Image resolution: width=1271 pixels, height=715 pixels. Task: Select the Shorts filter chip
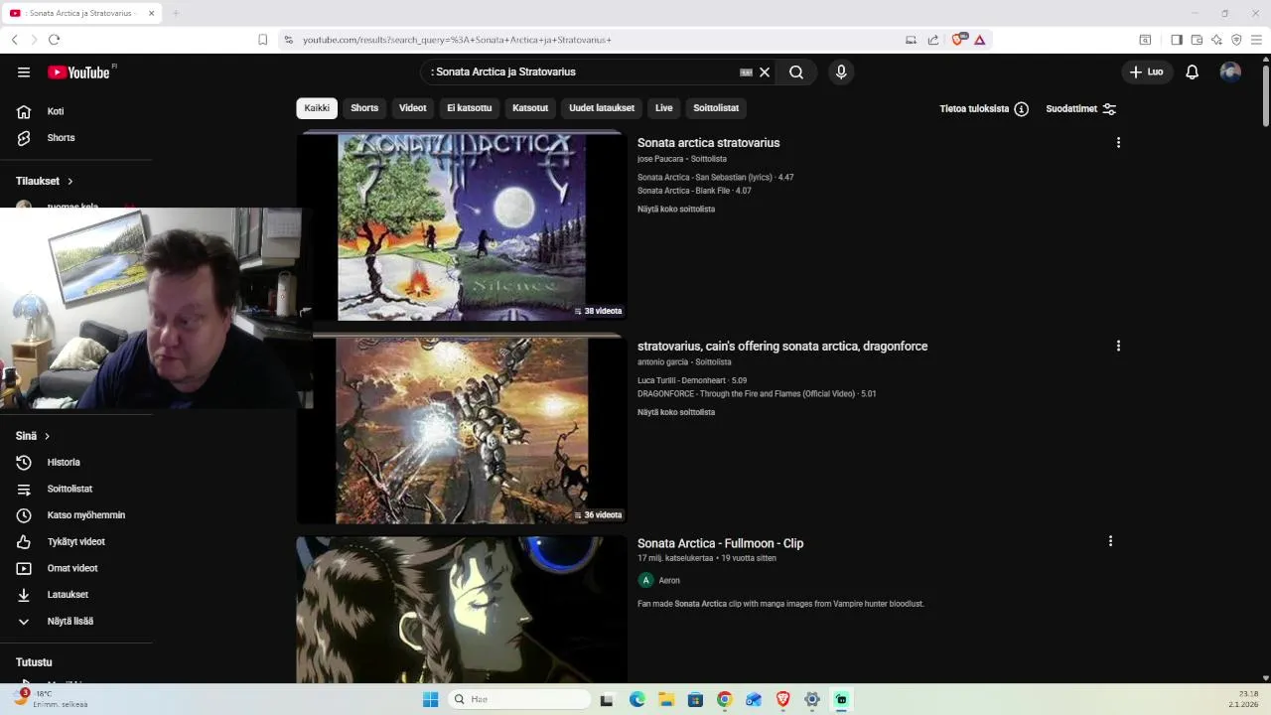(364, 108)
